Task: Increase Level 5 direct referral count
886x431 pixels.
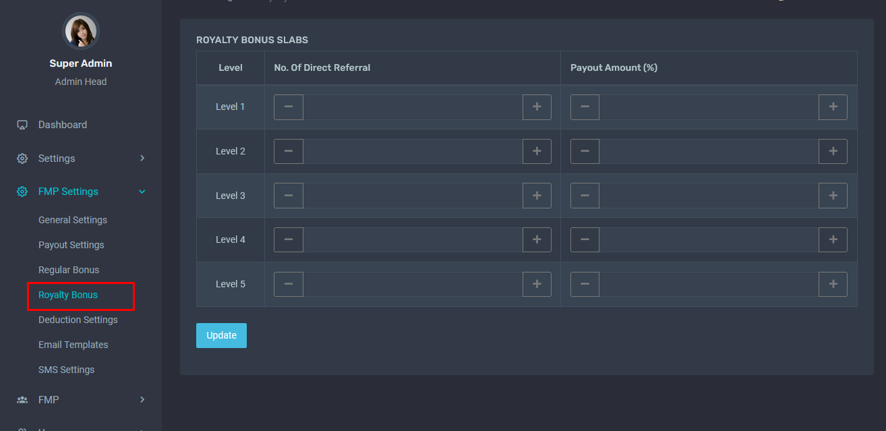Action: click(537, 285)
